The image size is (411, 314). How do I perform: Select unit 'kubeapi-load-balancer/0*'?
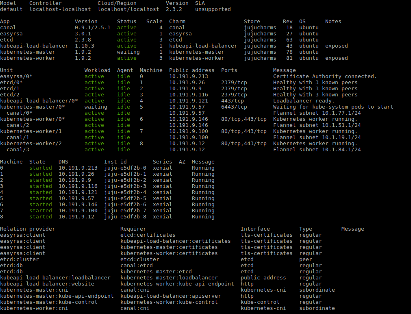point(39,101)
